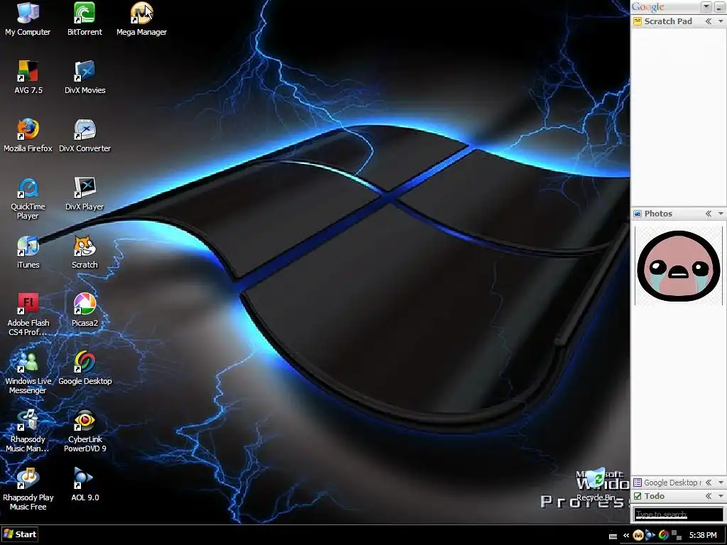Expand hidden tray icons with the chevron
The height and width of the screenshot is (545, 727).
(x=626, y=535)
